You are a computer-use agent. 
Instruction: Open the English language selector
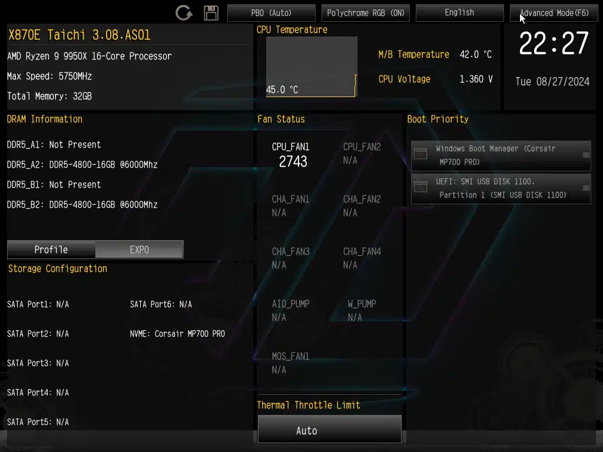tap(459, 13)
